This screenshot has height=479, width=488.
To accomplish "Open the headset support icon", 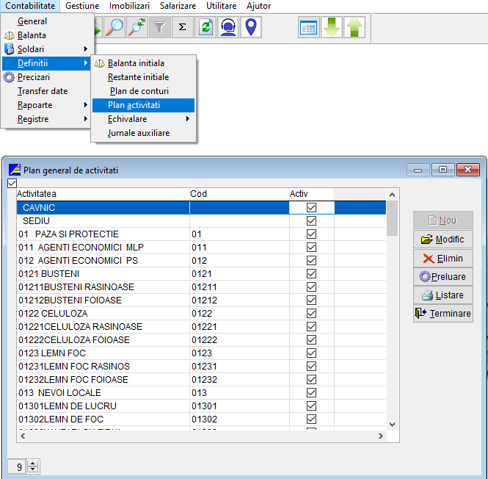I will 229,28.
